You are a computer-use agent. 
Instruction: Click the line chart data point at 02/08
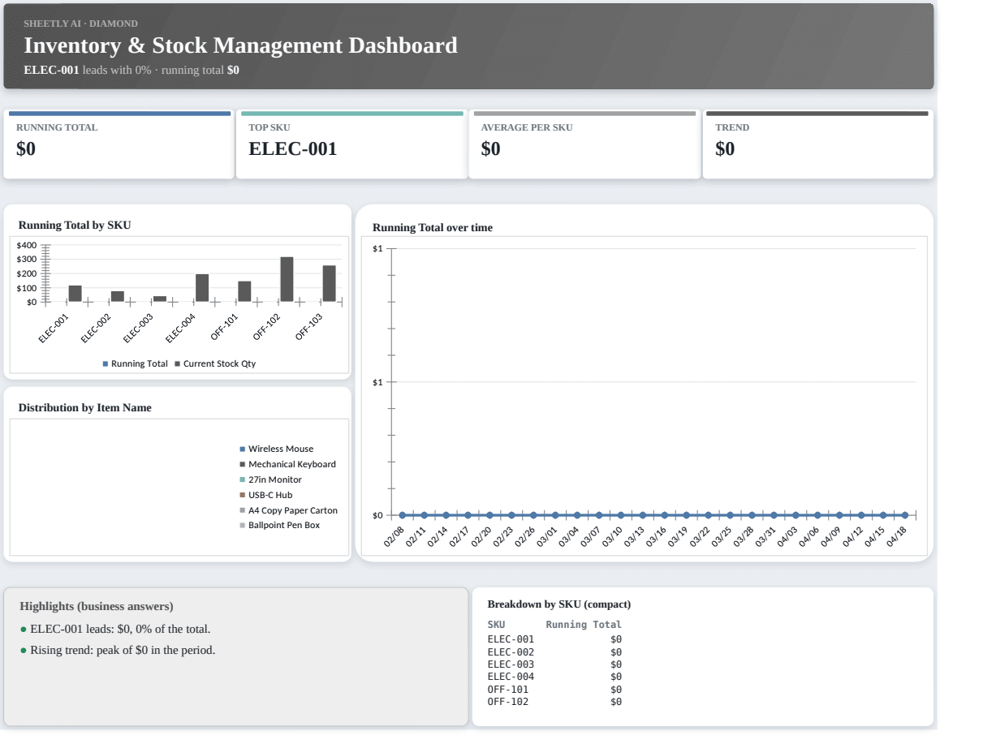[x=402, y=515]
